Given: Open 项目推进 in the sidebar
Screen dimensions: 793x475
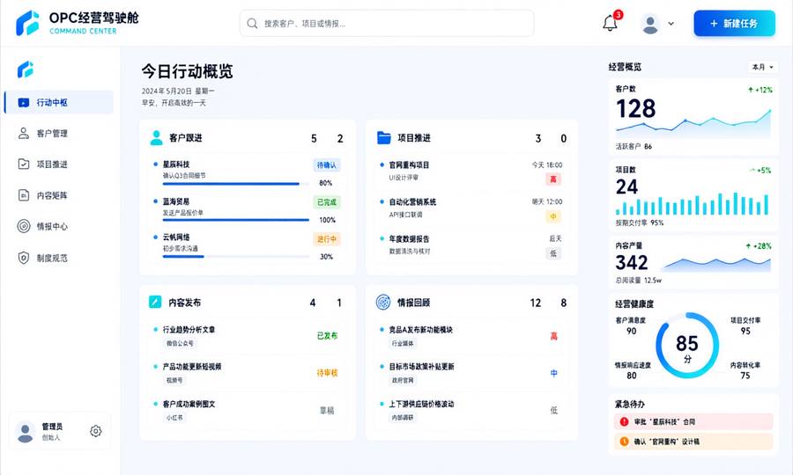Looking at the screenshot, I should [59, 164].
